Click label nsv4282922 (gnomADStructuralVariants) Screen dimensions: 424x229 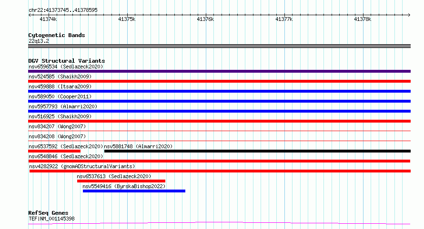[x=82, y=166]
